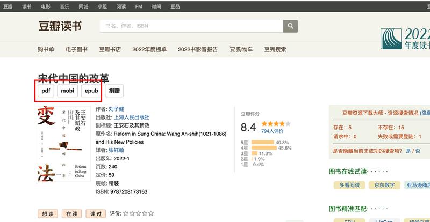Click the 8.4 rating score
The height and width of the screenshot is (222, 430).
point(248,127)
